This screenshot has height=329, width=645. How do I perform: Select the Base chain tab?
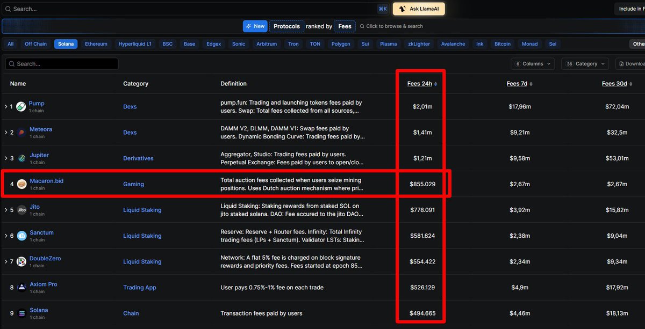(189, 44)
